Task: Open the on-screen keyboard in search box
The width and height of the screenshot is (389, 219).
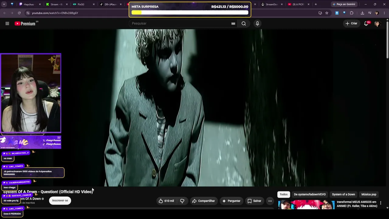Action: click(x=233, y=23)
